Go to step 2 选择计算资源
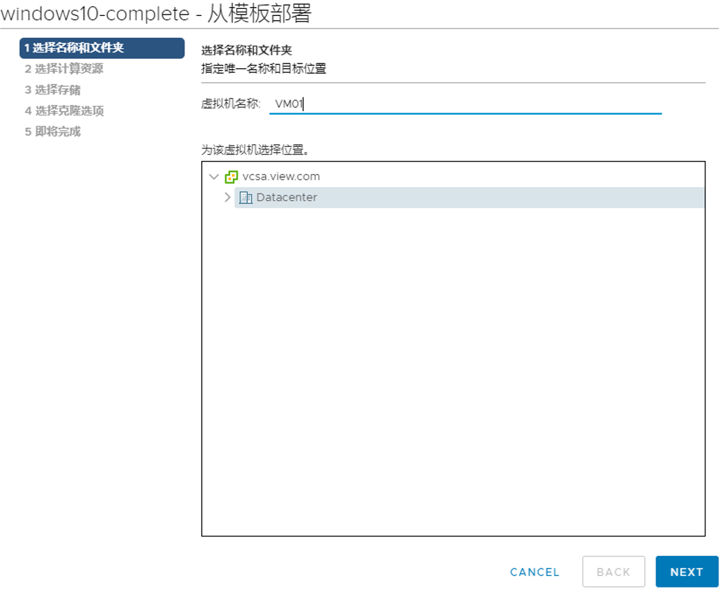724x591 pixels. tap(64, 69)
